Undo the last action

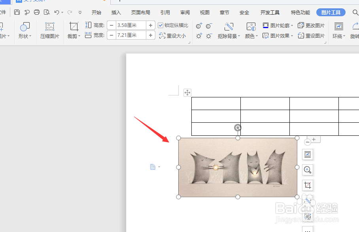57,12
